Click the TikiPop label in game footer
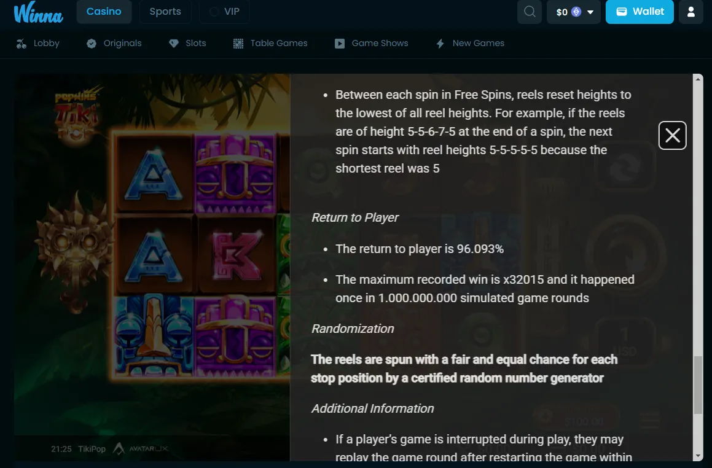Screen dimensions: 712x468 click(92, 449)
